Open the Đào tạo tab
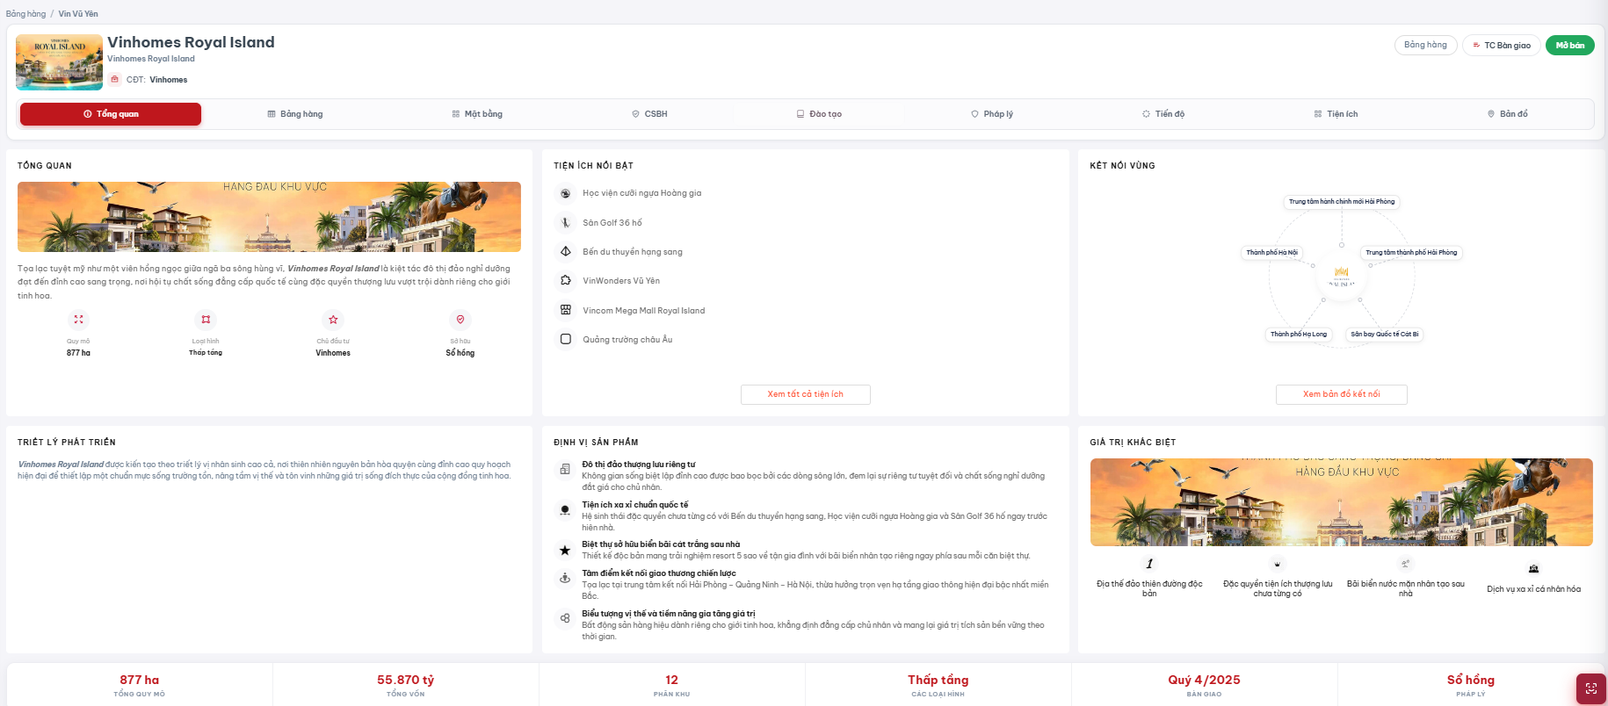The height and width of the screenshot is (706, 1608). tap(819, 114)
